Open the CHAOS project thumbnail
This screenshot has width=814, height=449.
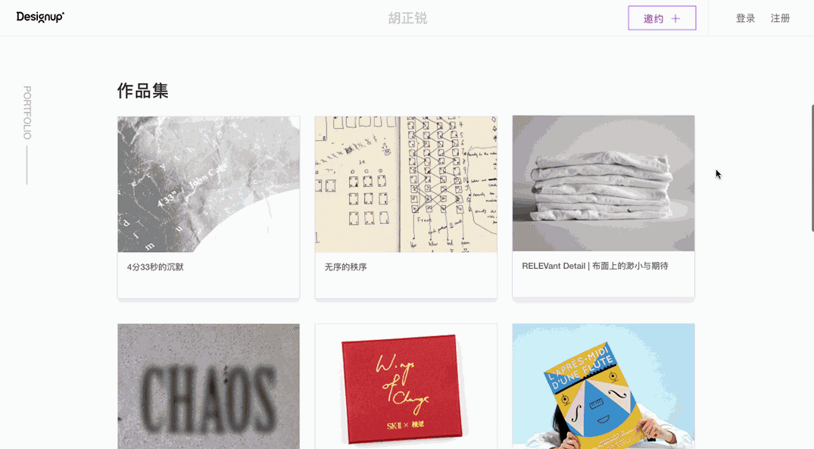209,386
